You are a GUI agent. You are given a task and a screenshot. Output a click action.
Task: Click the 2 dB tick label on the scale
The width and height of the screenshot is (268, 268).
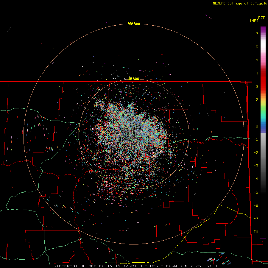(x=257, y=100)
